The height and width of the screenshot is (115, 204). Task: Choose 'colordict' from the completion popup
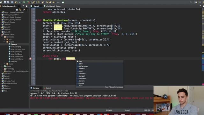tap(100, 73)
